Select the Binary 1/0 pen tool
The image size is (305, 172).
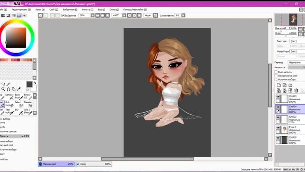(x=28, y=97)
